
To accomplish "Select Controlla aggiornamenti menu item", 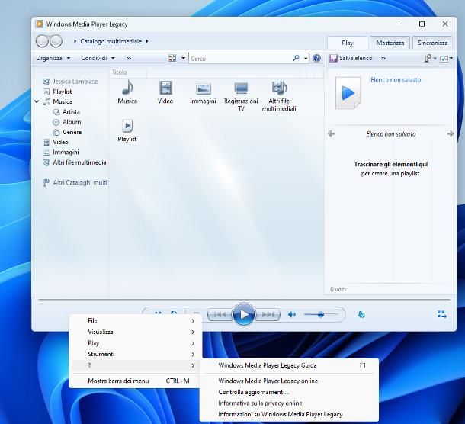I will [x=249, y=392].
